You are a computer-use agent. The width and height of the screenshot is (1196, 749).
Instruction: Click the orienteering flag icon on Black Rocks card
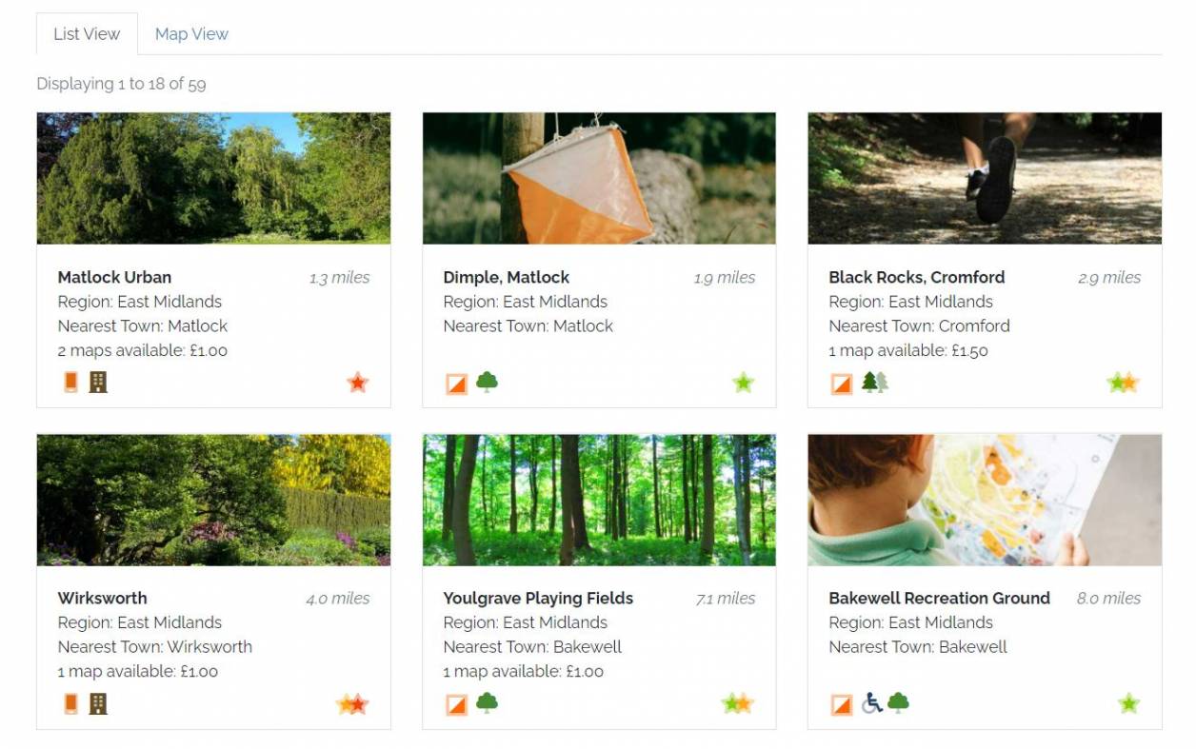tap(842, 384)
